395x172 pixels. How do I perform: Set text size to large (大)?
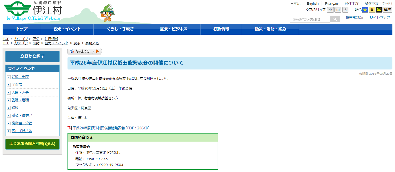[345, 10]
